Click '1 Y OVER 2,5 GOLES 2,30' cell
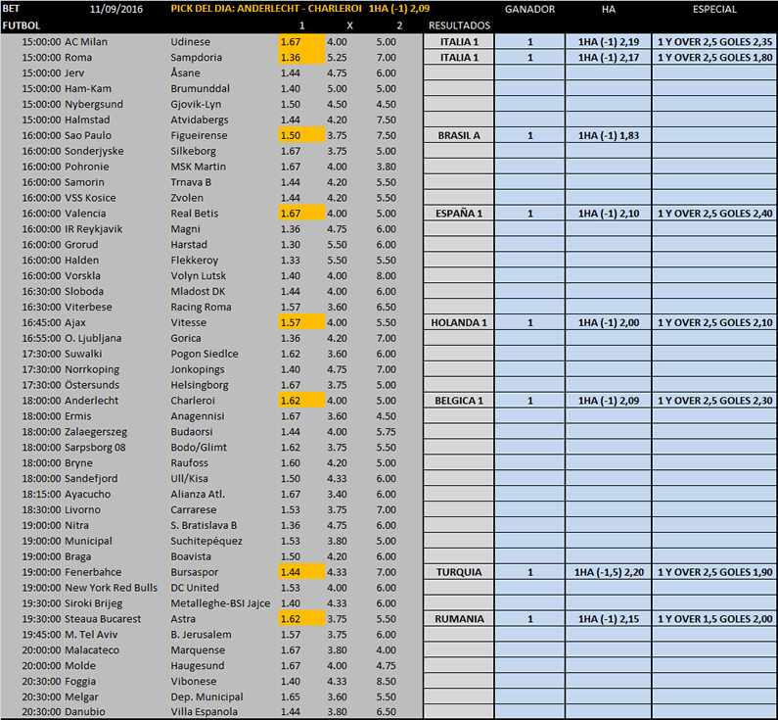The image size is (778, 720). (x=714, y=401)
